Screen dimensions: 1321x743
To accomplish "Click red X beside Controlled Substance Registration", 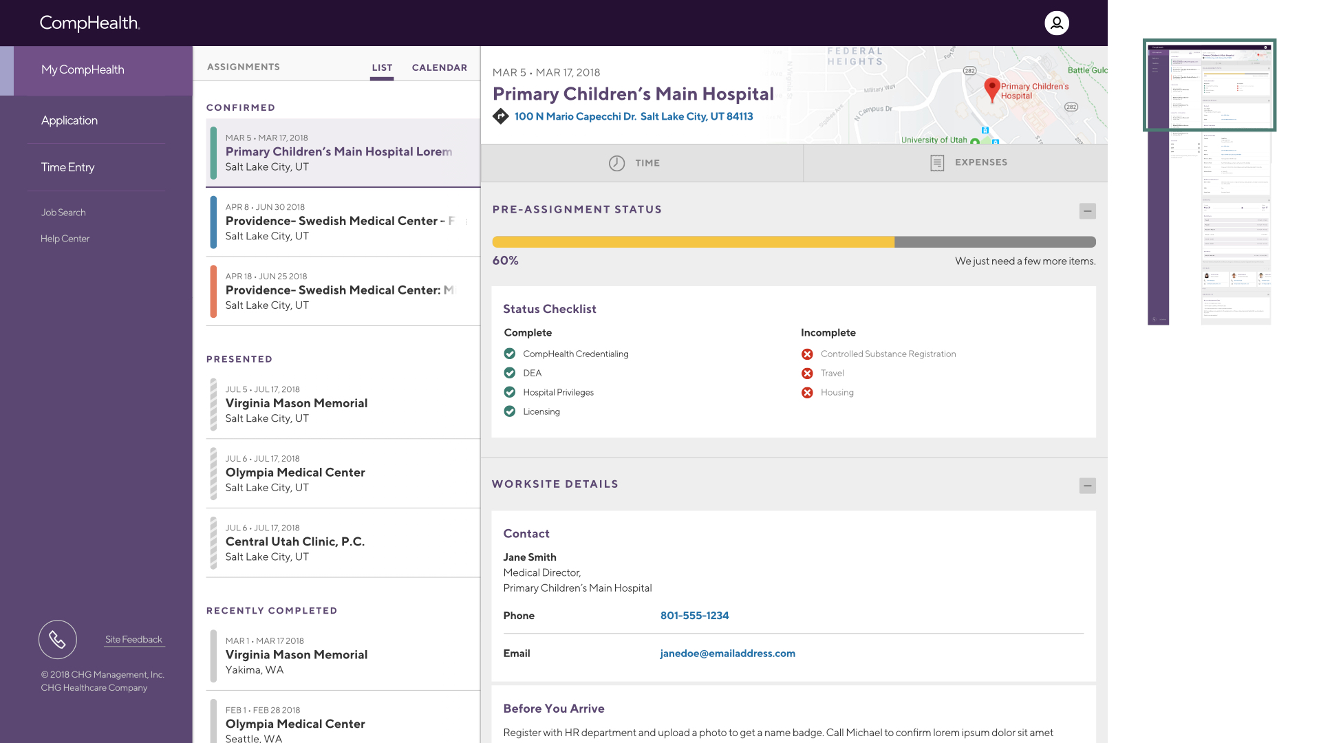I will point(807,354).
